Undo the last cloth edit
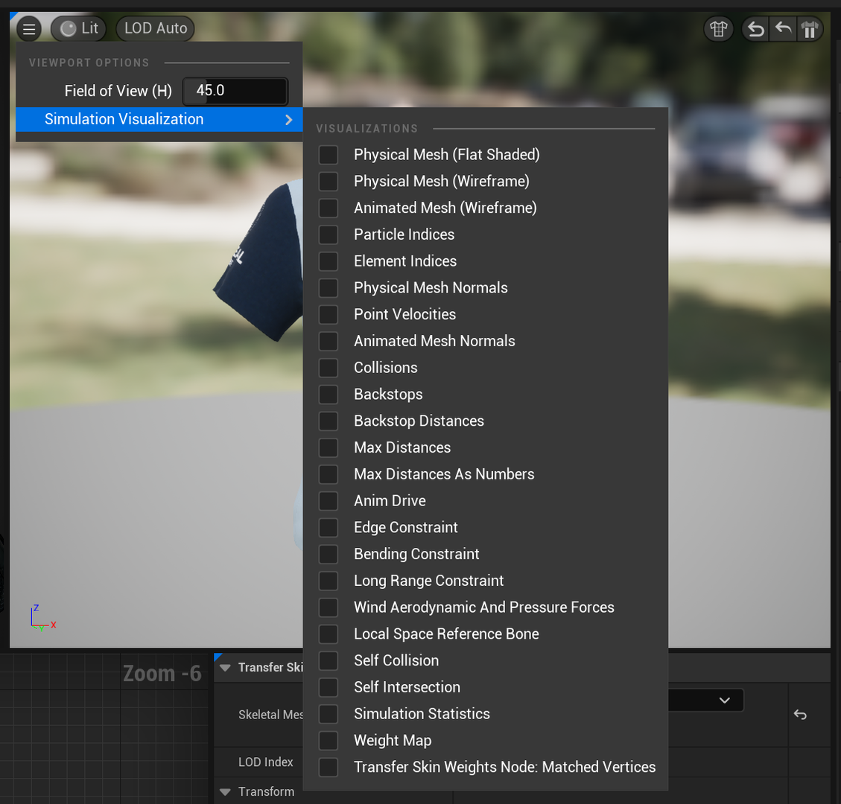 tap(755, 28)
